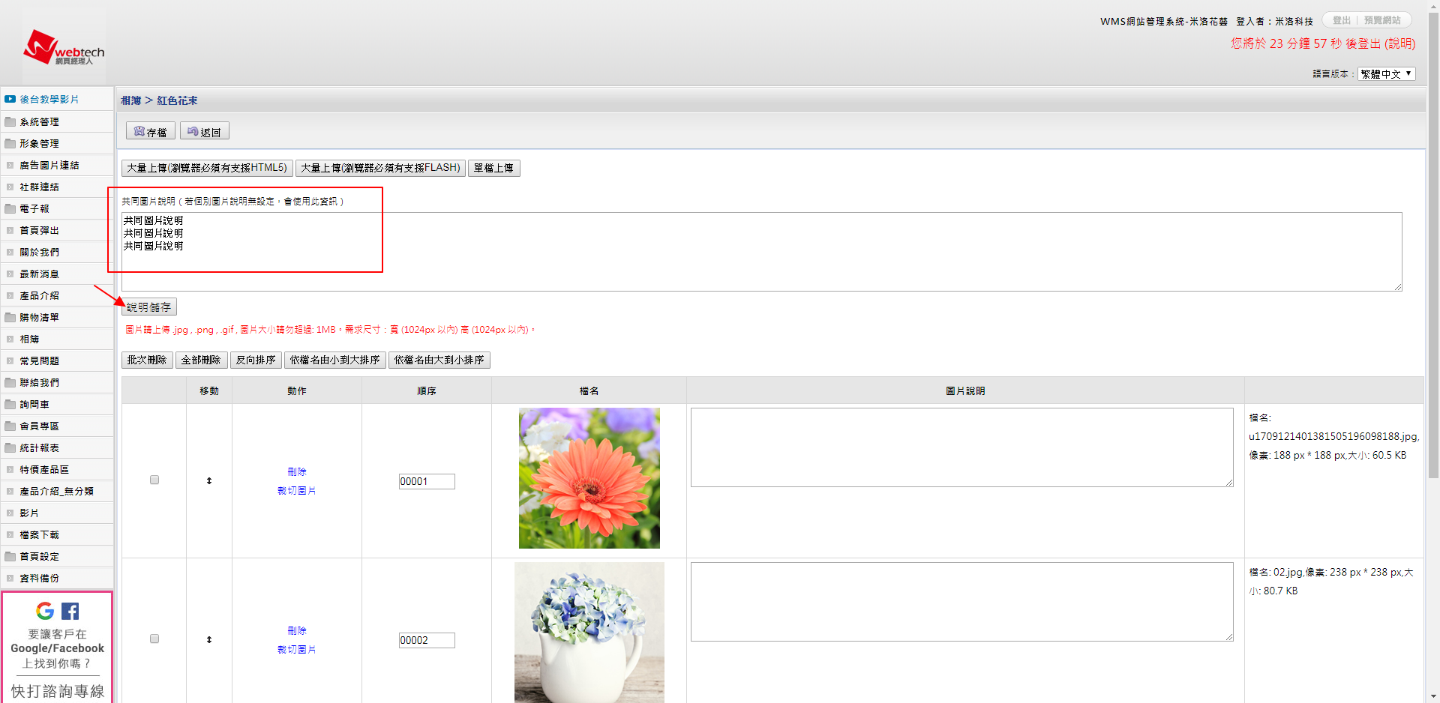Screen dimensions: 1440x703
Task: Click the 返回 back arrow icon
Action: click(x=193, y=132)
